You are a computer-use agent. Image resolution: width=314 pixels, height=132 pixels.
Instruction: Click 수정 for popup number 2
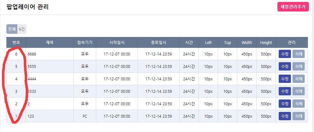tap(284, 104)
